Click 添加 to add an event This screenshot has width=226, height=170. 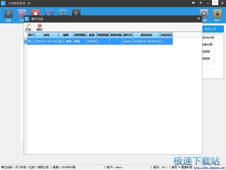coord(28,27)
